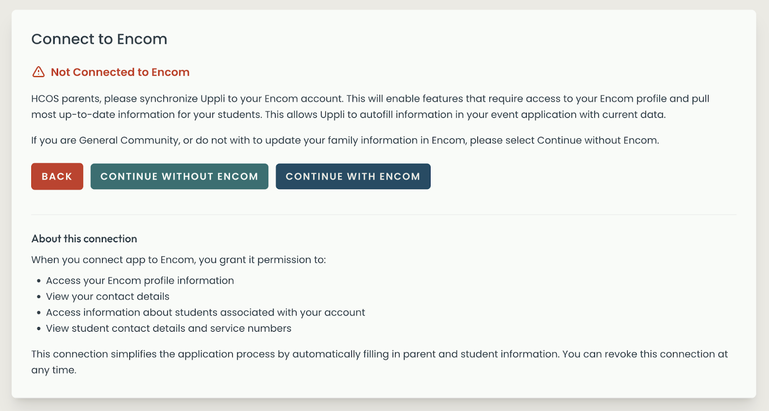
Task: Select "Access your Encom profile information" list item
Action: pyautogui.click(x=140, y=281)
